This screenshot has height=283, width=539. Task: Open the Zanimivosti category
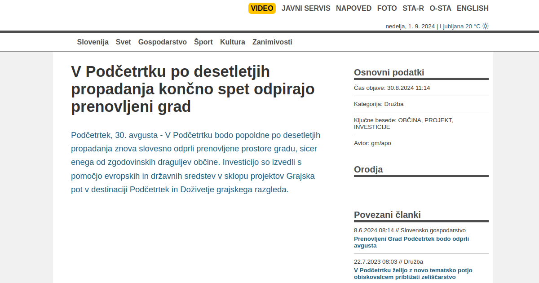[x=272, y=42]
